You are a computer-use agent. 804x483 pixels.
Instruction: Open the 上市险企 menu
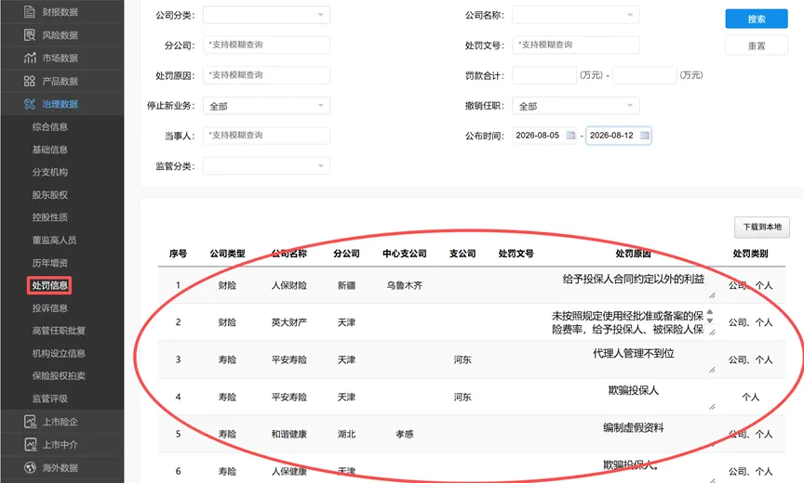click(62, 422)
